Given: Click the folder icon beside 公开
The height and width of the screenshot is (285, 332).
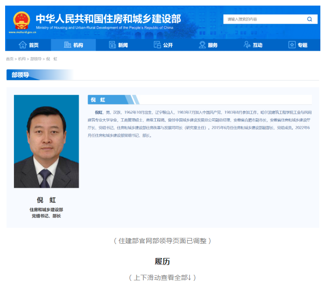Looking at the screenshot, I should 157,45.
